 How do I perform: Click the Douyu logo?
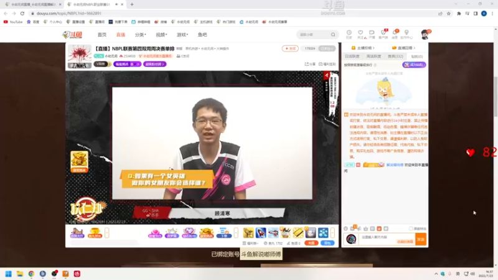[72, 35]
